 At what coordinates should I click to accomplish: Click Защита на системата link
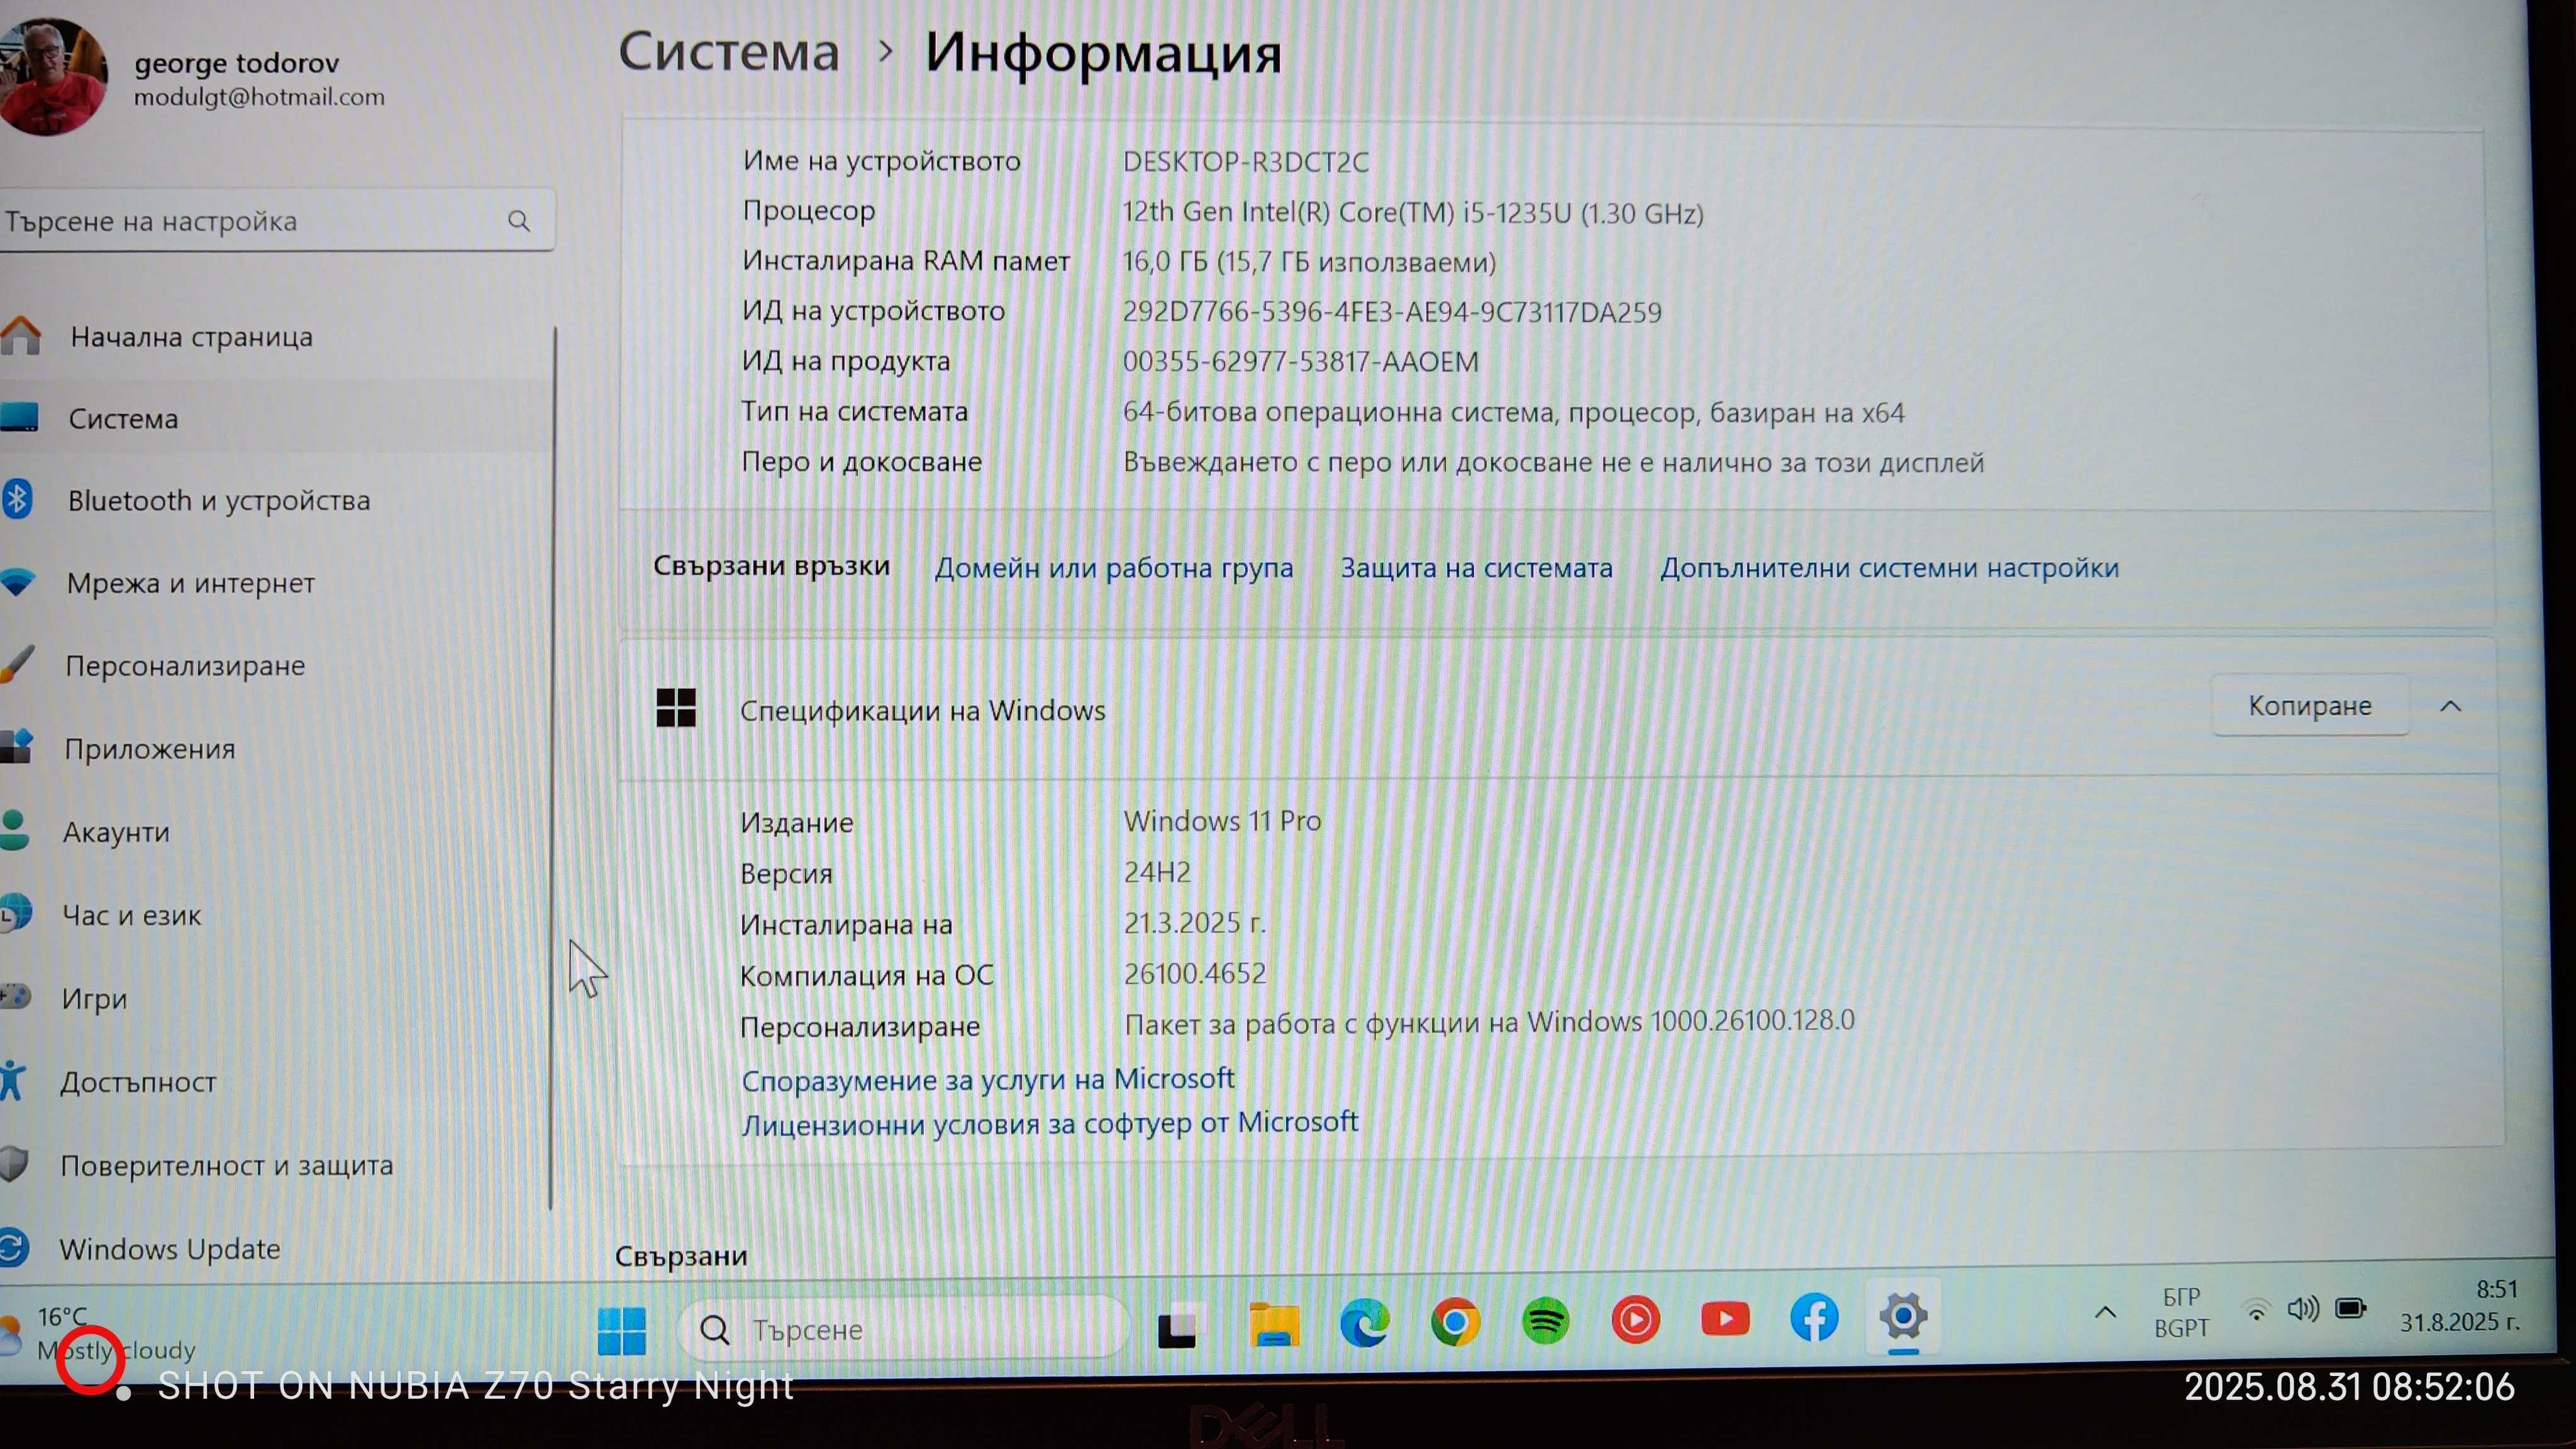[x=1476, y=568]
